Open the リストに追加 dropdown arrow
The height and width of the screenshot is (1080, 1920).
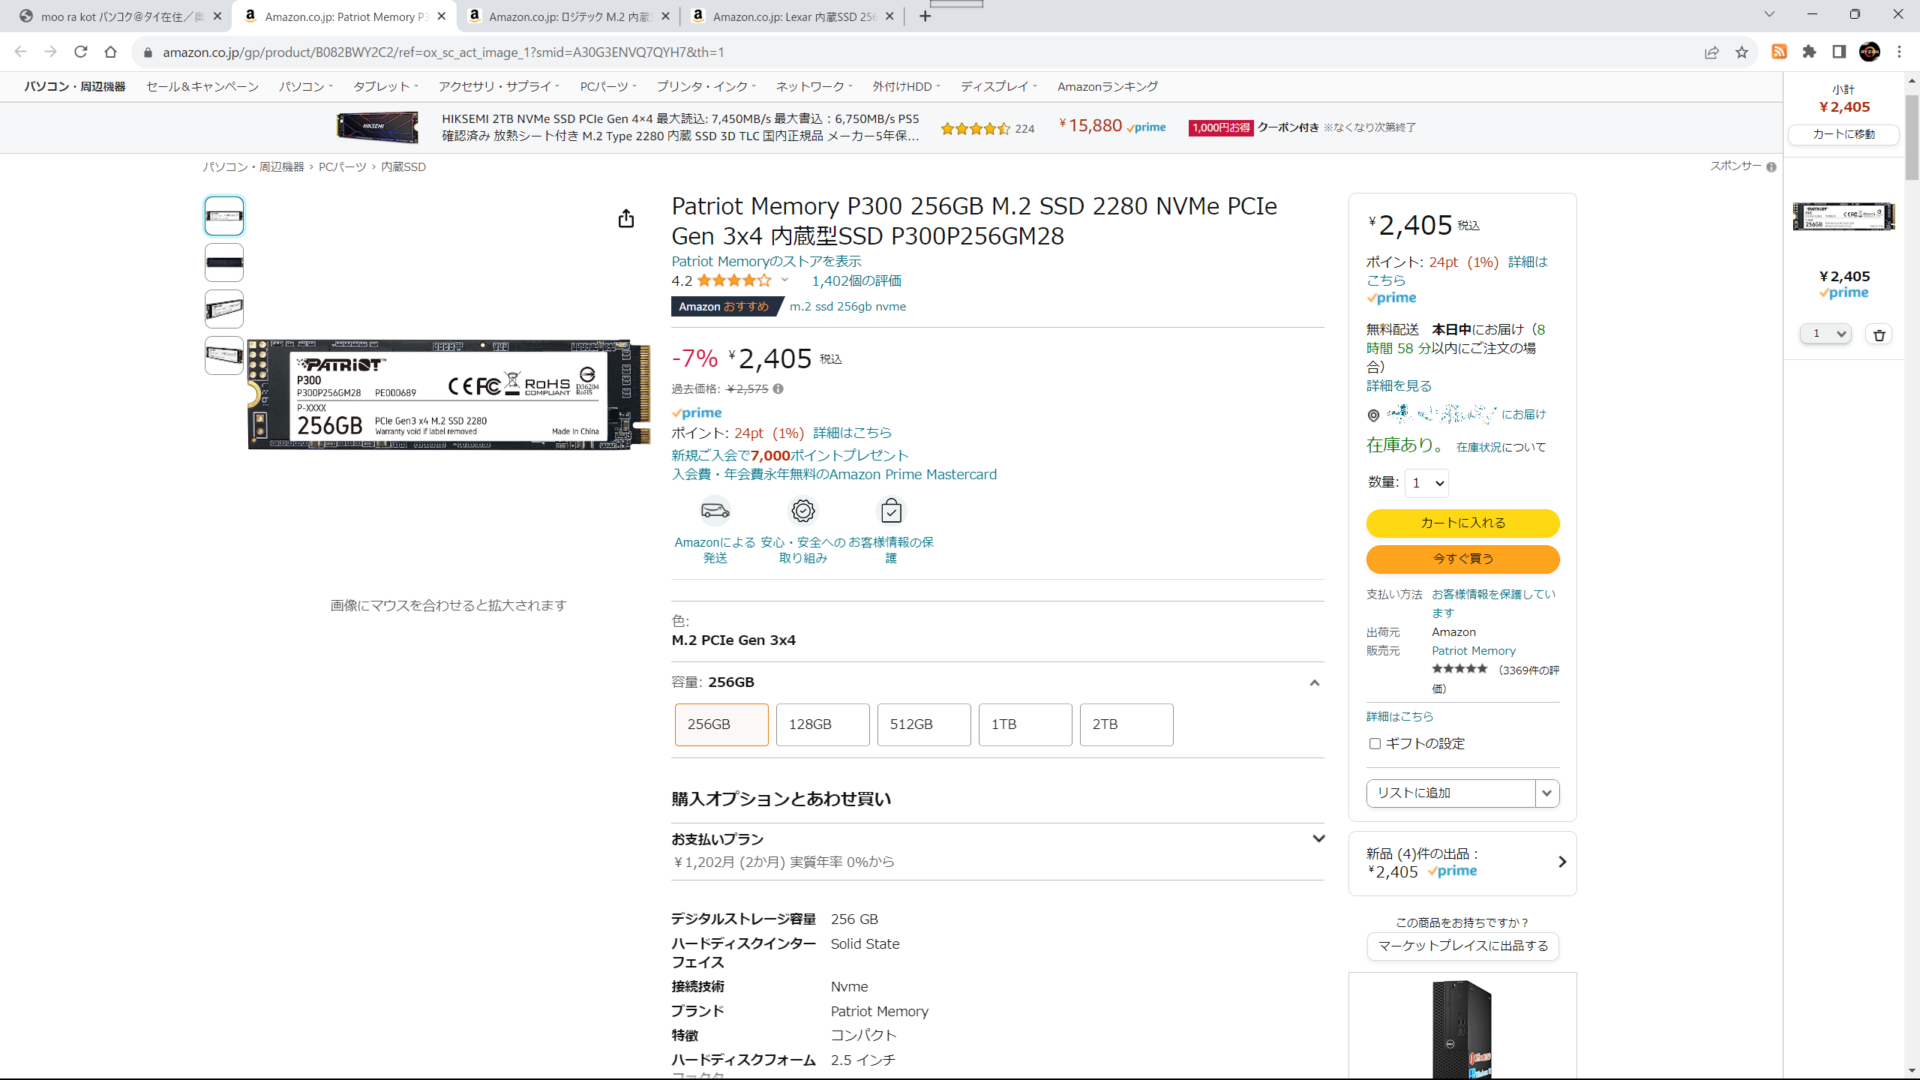1546,793
